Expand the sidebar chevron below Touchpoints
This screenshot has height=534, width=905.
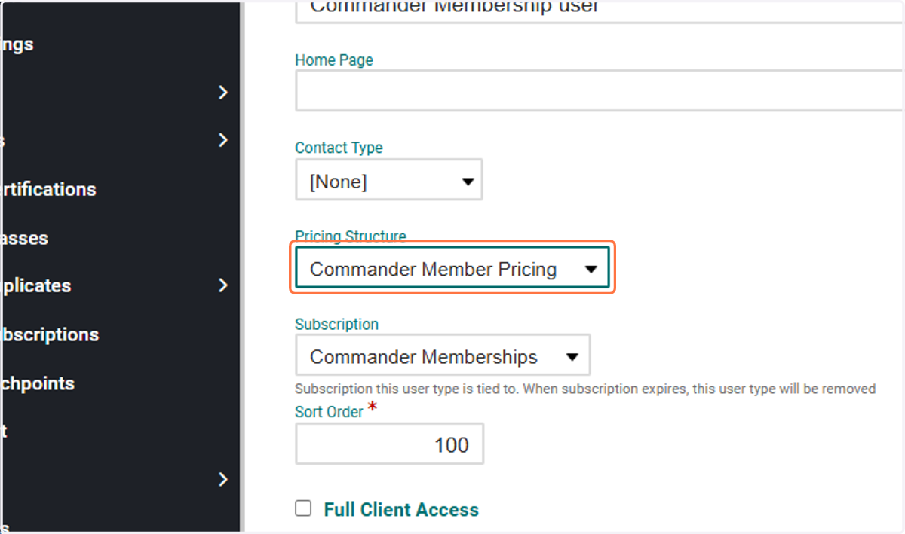222,479
